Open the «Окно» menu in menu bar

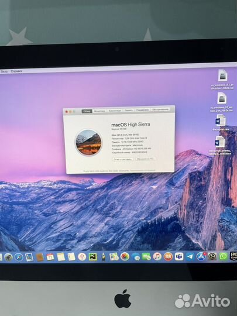coord(4,71)
